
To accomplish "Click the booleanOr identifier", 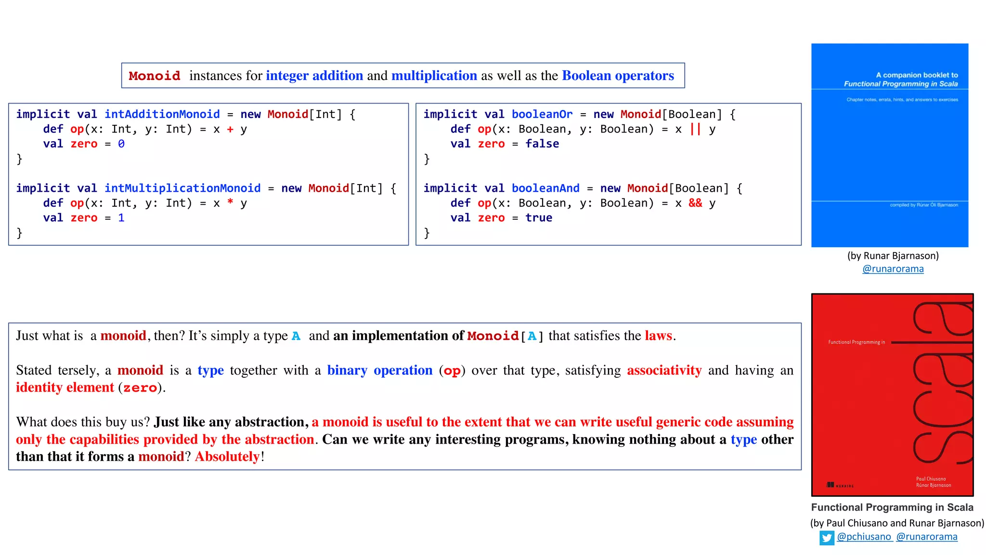I will coord(542,114).
